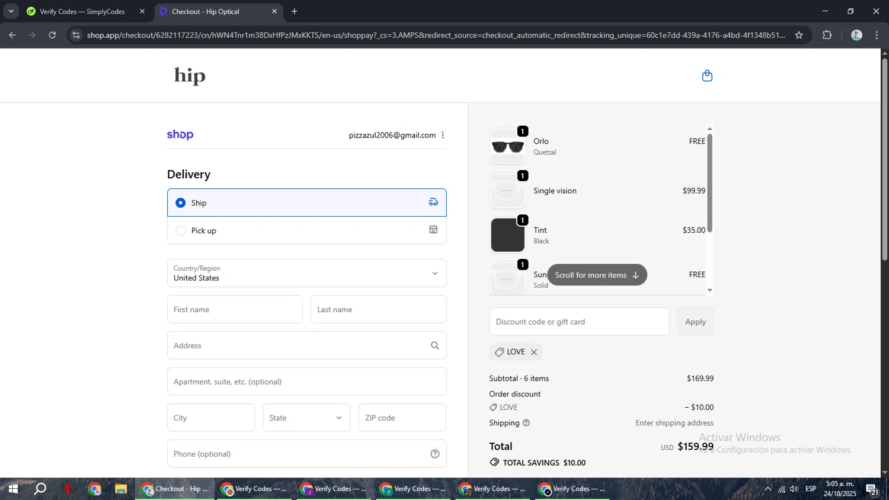Focus the Last name field
Image resolution: width=889 pixels, height=500 pixels.
click(x=378, y=309)
